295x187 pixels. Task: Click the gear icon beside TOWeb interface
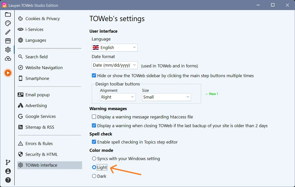tap(20, 165)
